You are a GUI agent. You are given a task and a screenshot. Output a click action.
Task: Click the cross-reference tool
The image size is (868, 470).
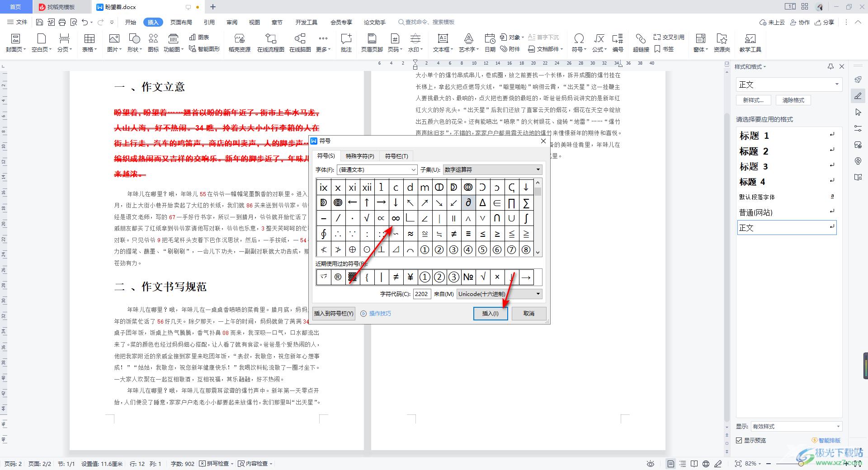[x=669, y=37]
